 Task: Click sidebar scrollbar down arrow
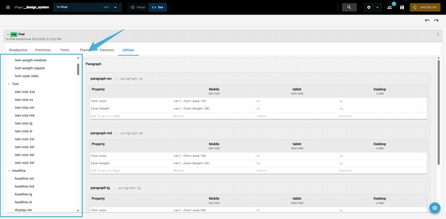tap(78, 210)
